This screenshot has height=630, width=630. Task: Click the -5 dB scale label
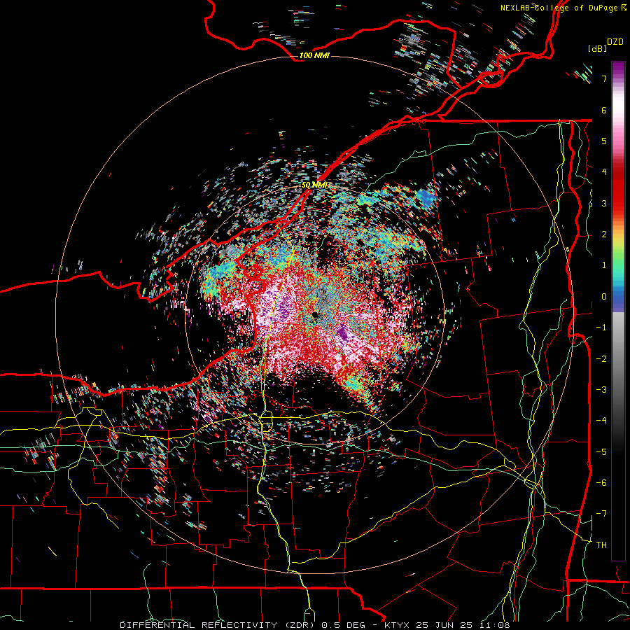pyautogui.click(x=601, y=451)
